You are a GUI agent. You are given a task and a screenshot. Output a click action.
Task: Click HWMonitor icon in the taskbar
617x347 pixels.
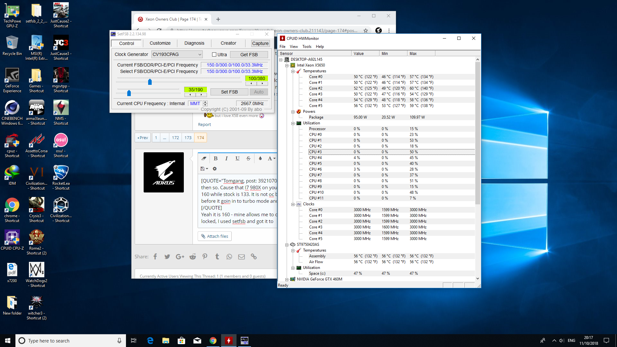pyautogui.click(x=228, y=341)
